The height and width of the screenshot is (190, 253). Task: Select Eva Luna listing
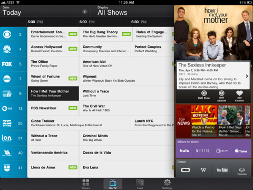pos(126,167)
